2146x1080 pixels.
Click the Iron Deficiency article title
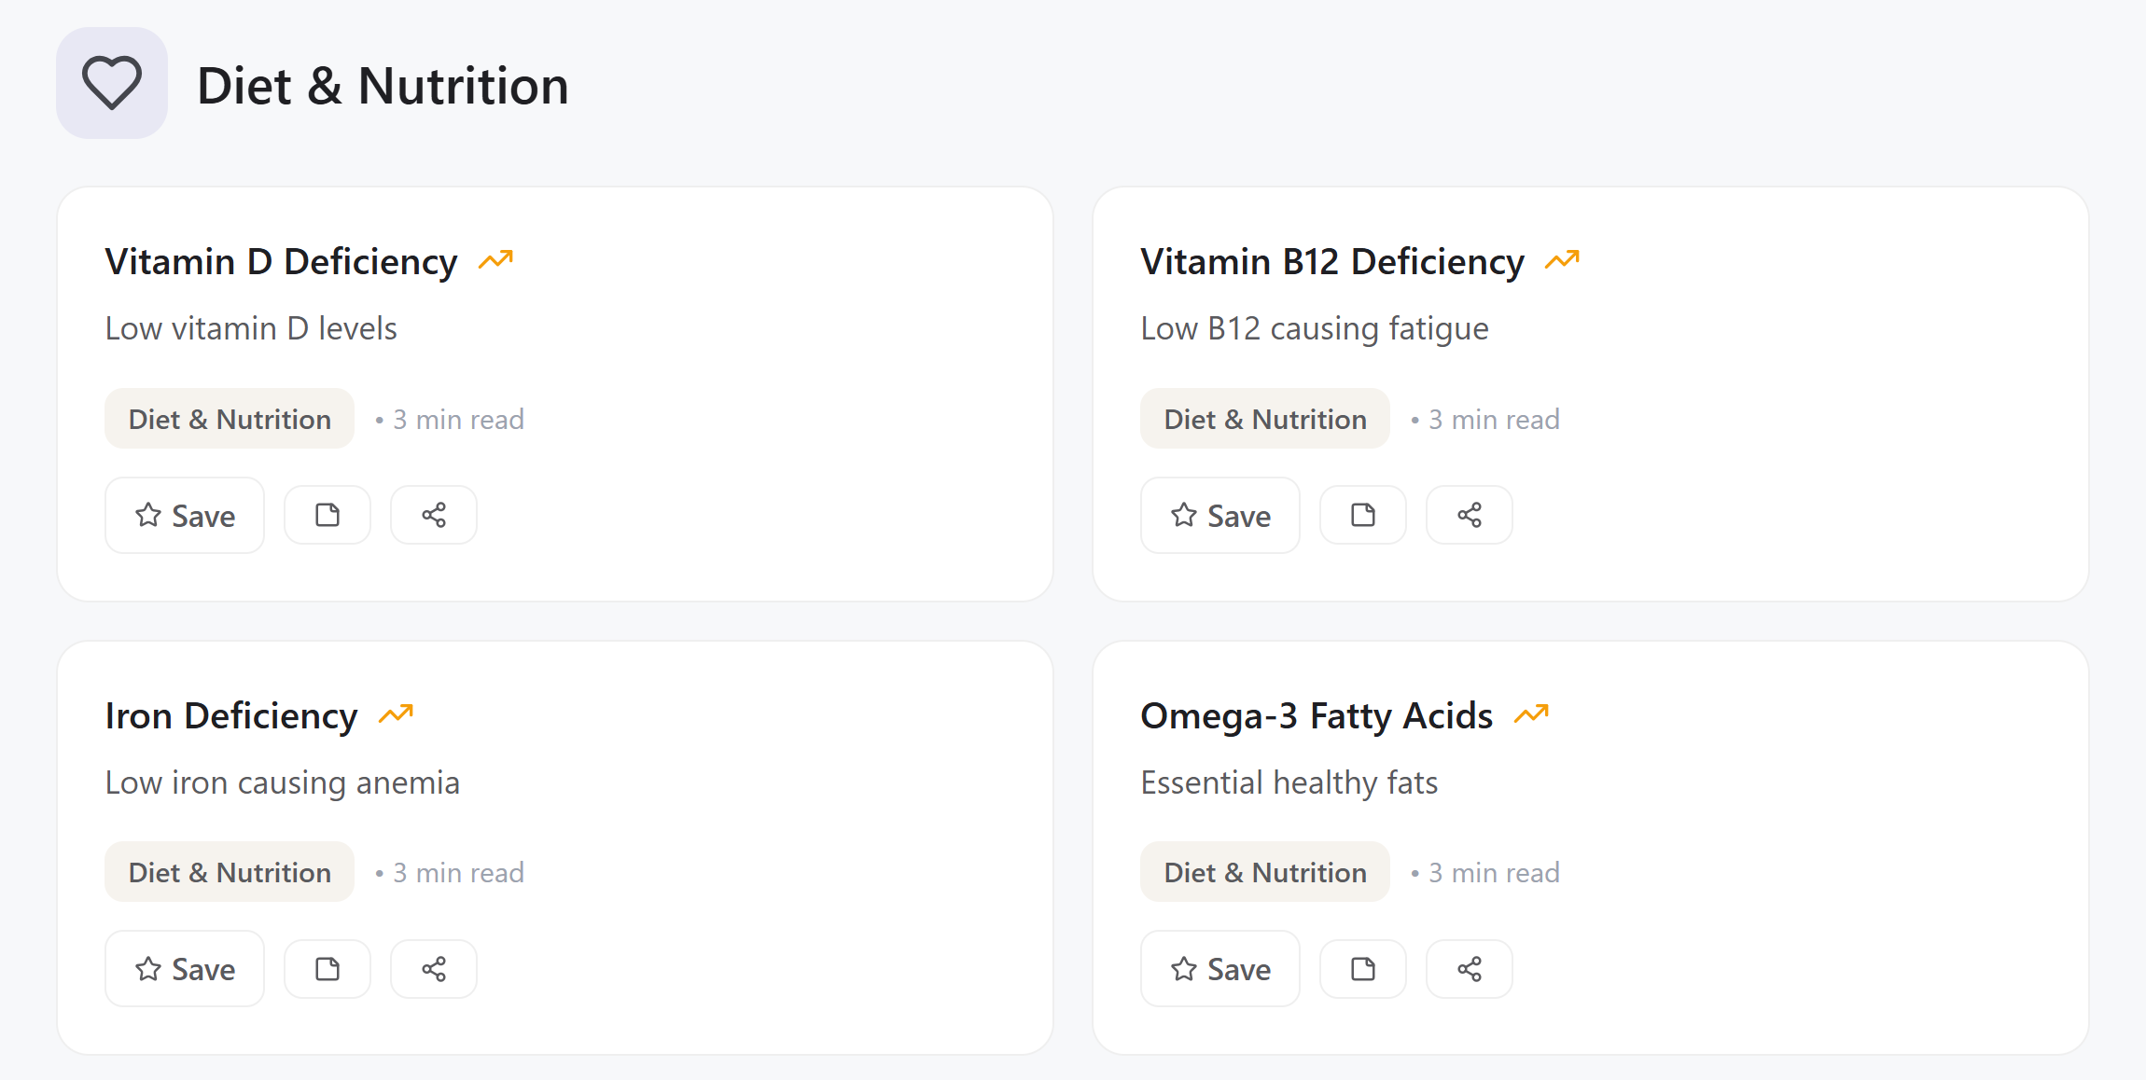(x=231, y=715)
